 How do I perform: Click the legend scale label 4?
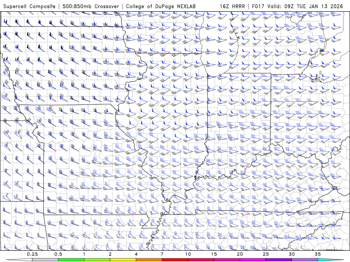(136, 254)
